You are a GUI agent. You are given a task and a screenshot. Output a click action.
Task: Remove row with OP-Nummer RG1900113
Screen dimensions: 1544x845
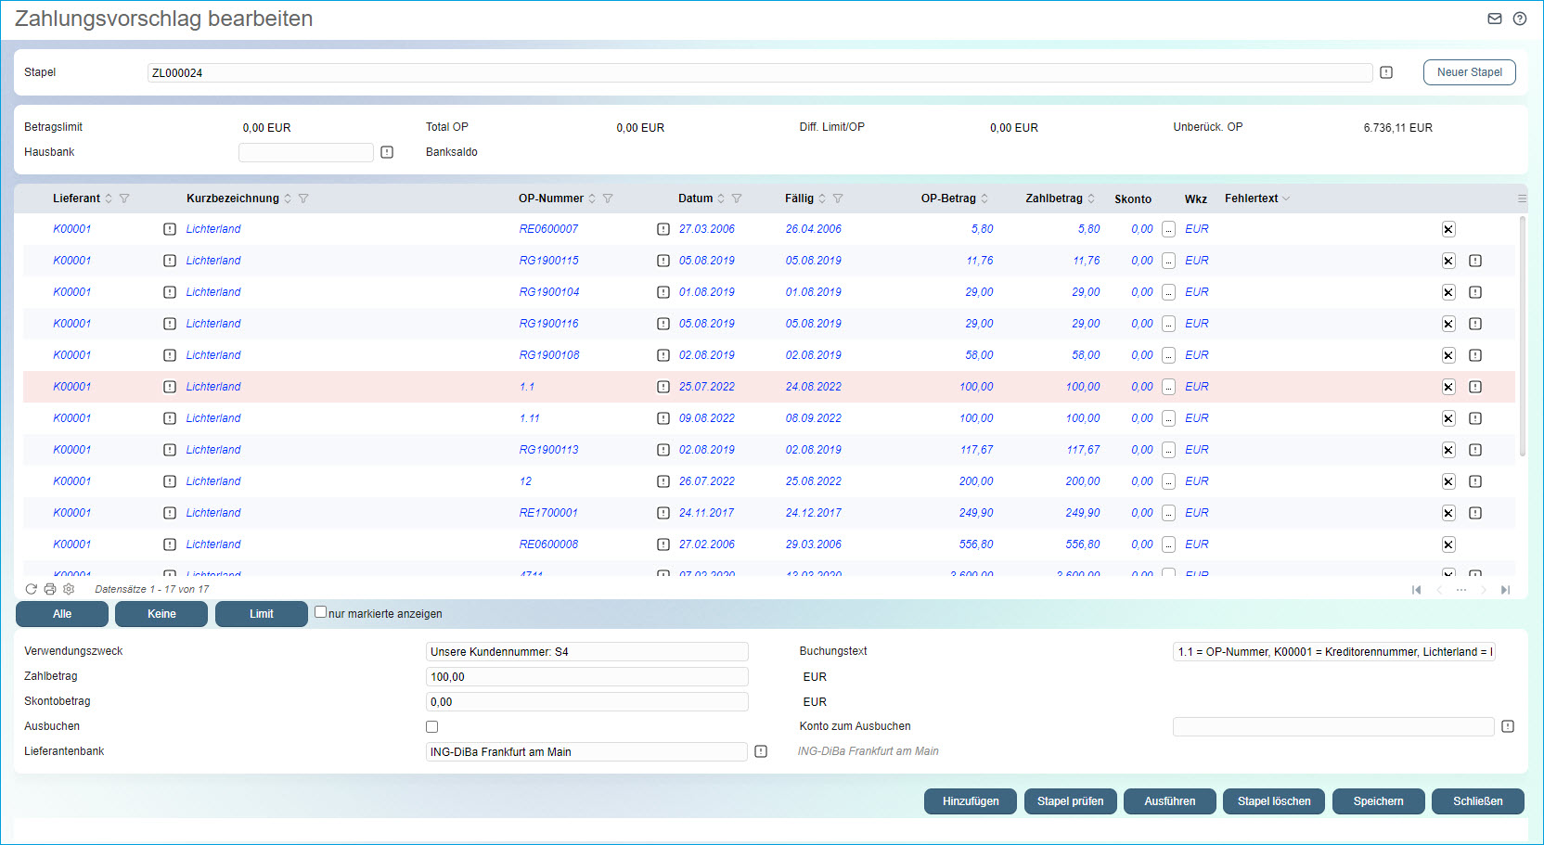point(1448,450)
